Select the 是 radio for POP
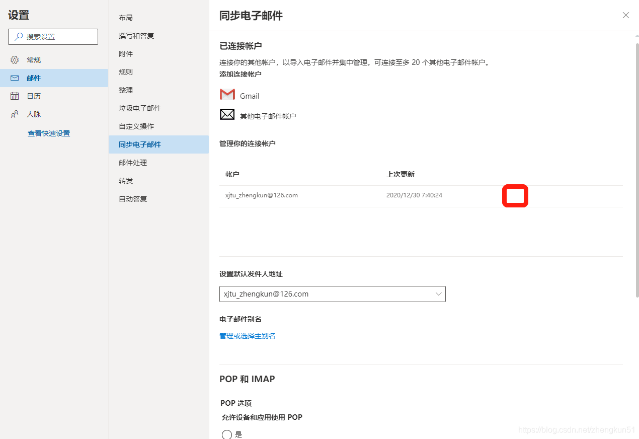This screenshot has width=639, height=439. pyautogui.click(x=227, y=434)
